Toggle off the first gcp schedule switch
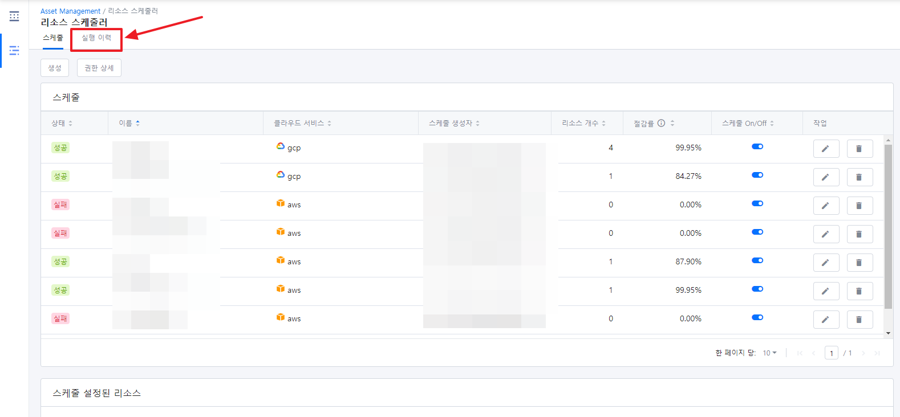 (x=757, y=147)
